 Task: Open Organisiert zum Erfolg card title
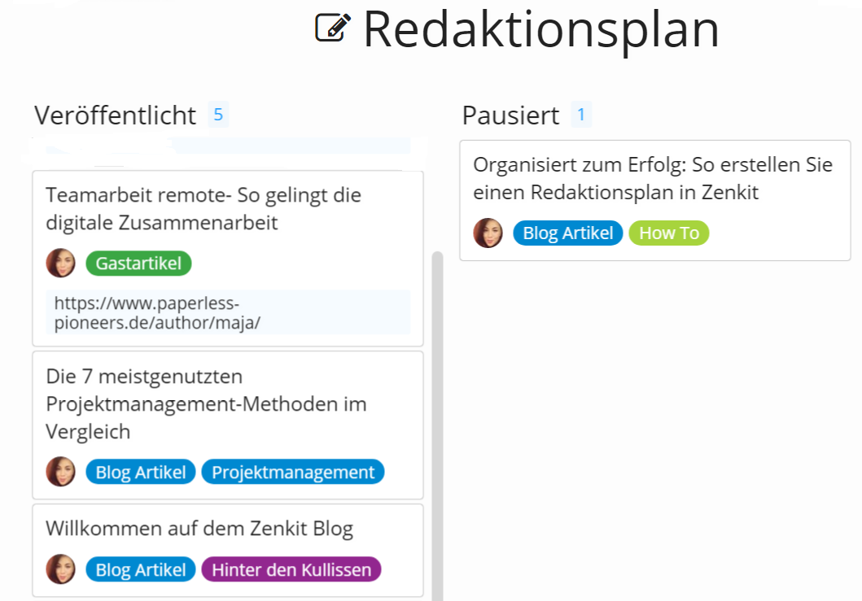point(653,179)
